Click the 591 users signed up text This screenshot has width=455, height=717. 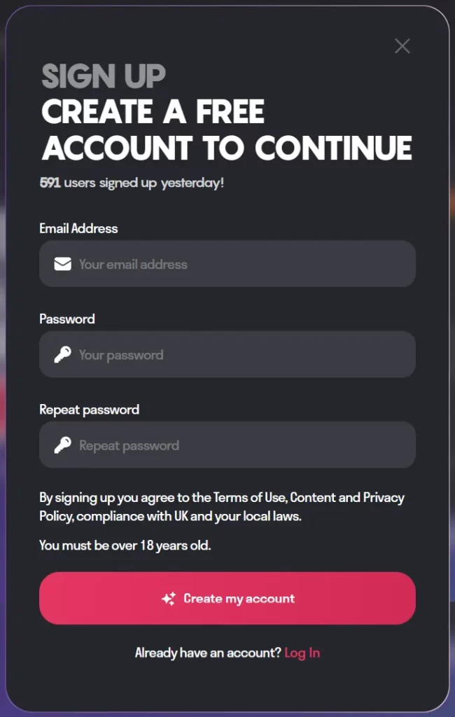coord(132,183)
